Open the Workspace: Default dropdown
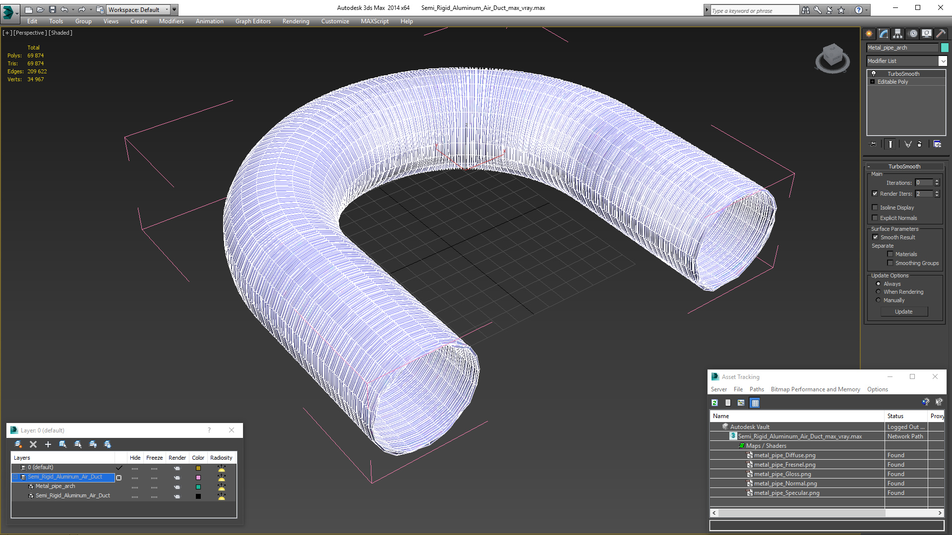This screenshot has width=952, height=535. click(x=139, y=9)
